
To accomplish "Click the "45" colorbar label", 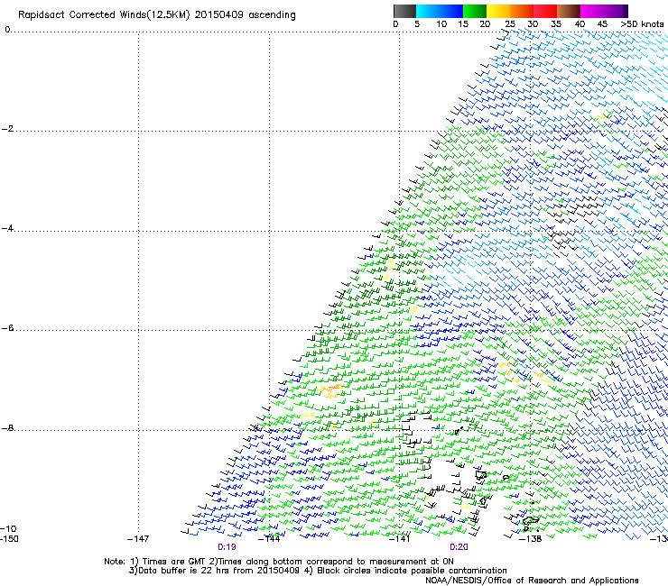I will tap(602, 24).
